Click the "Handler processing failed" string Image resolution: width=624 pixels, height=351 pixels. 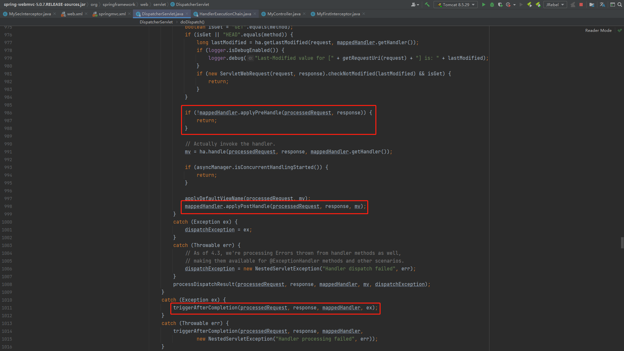click(x=315, y=339)
